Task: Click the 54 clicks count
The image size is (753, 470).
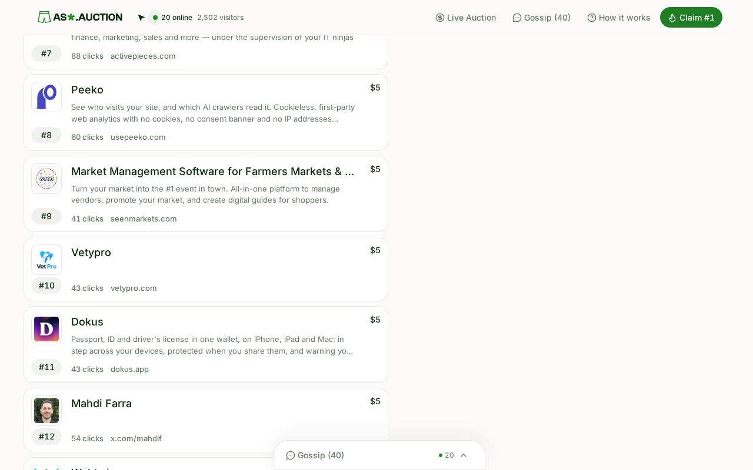Action: [87, 438]
